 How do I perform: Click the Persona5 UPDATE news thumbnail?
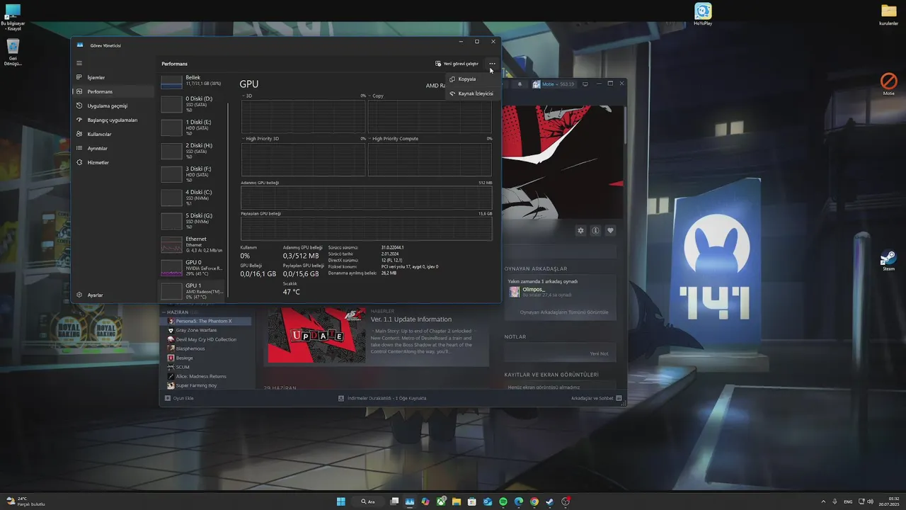[316, 335]
